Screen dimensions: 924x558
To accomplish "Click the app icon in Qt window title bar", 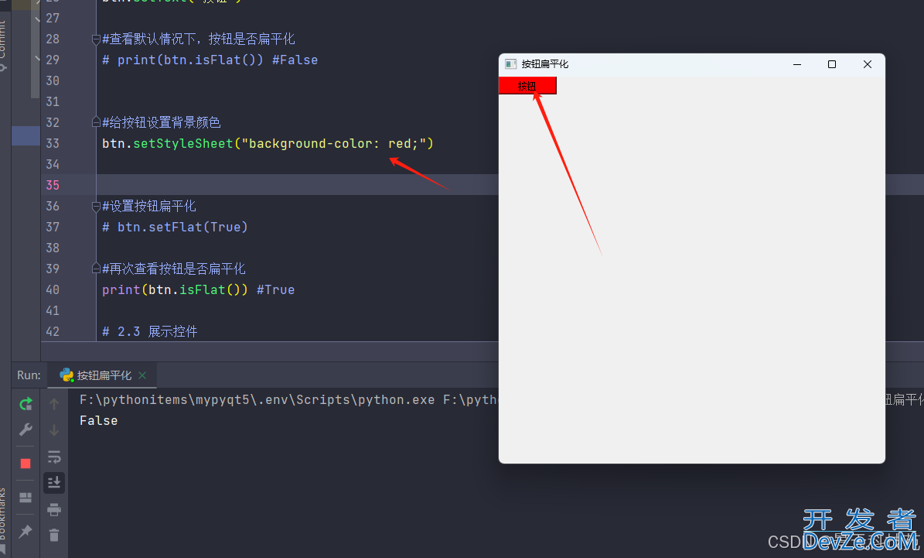I will (511, 64).
